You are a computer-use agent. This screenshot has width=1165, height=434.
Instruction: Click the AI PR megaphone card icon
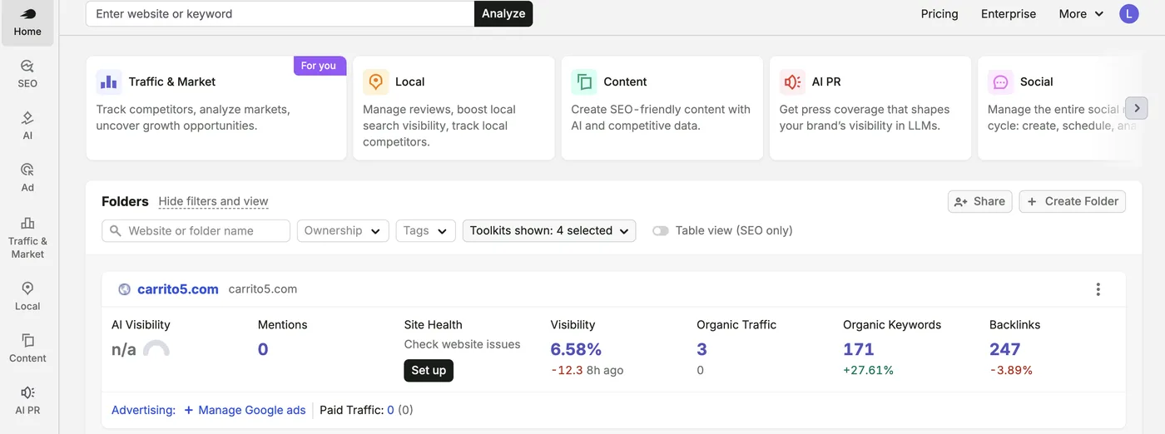click(792, 81)
